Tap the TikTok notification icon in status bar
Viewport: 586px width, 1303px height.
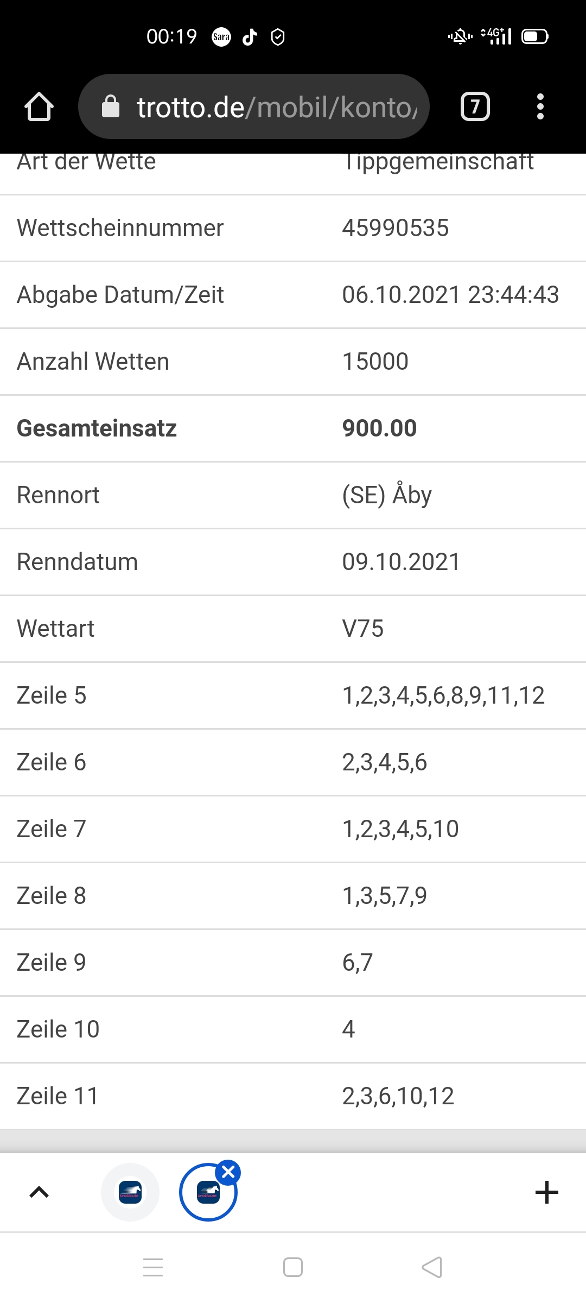pyautogui.click(x=250, y=37)
